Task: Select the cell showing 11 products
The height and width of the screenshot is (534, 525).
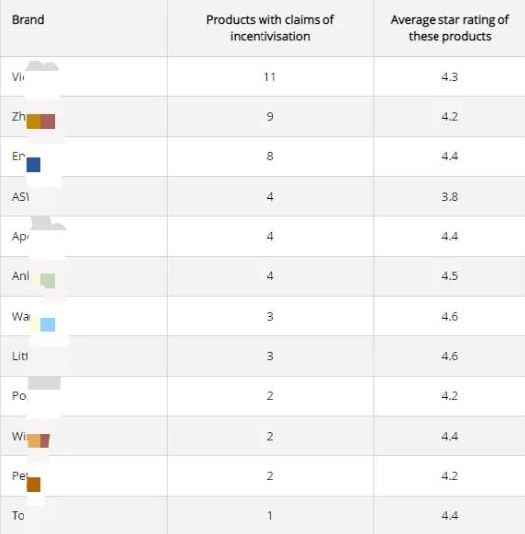Action: pyautogui.click(x=270, y=77)
